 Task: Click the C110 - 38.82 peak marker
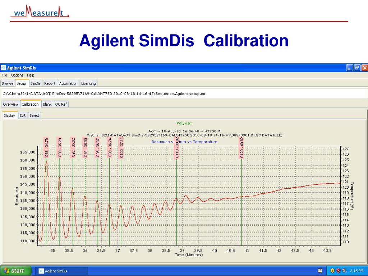(177, 148)
